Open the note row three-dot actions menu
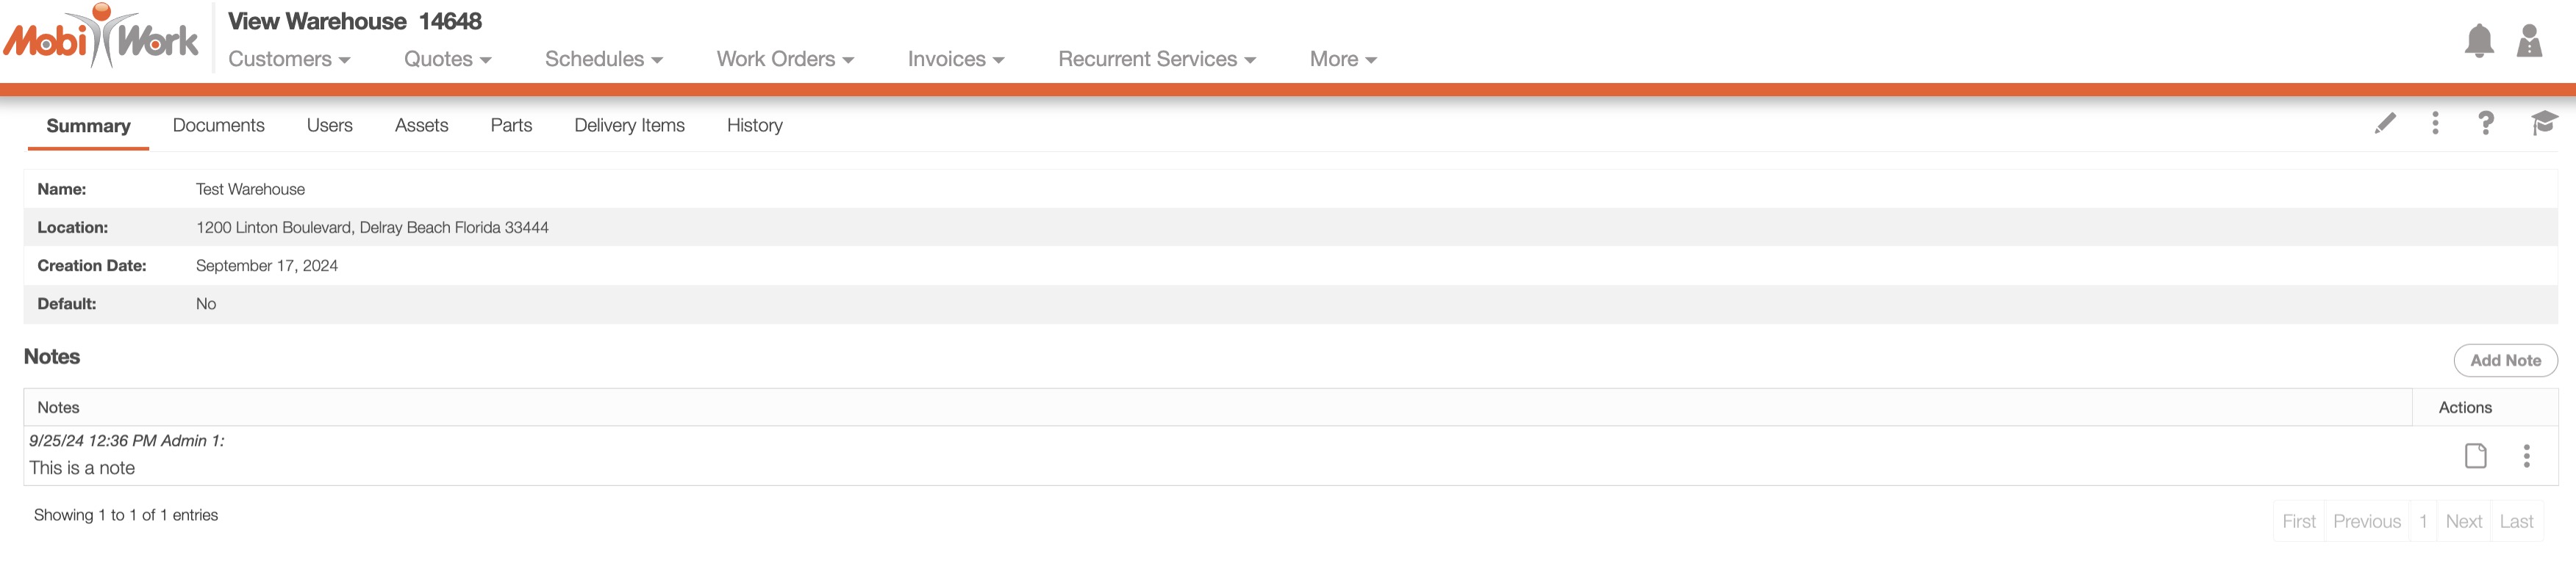2576x580 pixels. coord(2526,456)
